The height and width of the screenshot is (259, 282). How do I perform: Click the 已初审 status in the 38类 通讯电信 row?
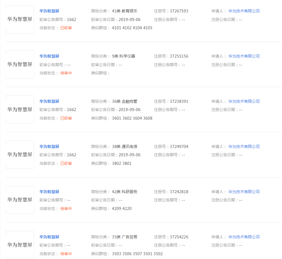pyautogui.click(x=66, y=163)
